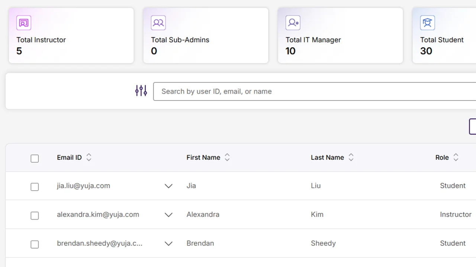Click the Total Student graduate icon
This screenshot has width=476, height=267.
pos(427,23)
